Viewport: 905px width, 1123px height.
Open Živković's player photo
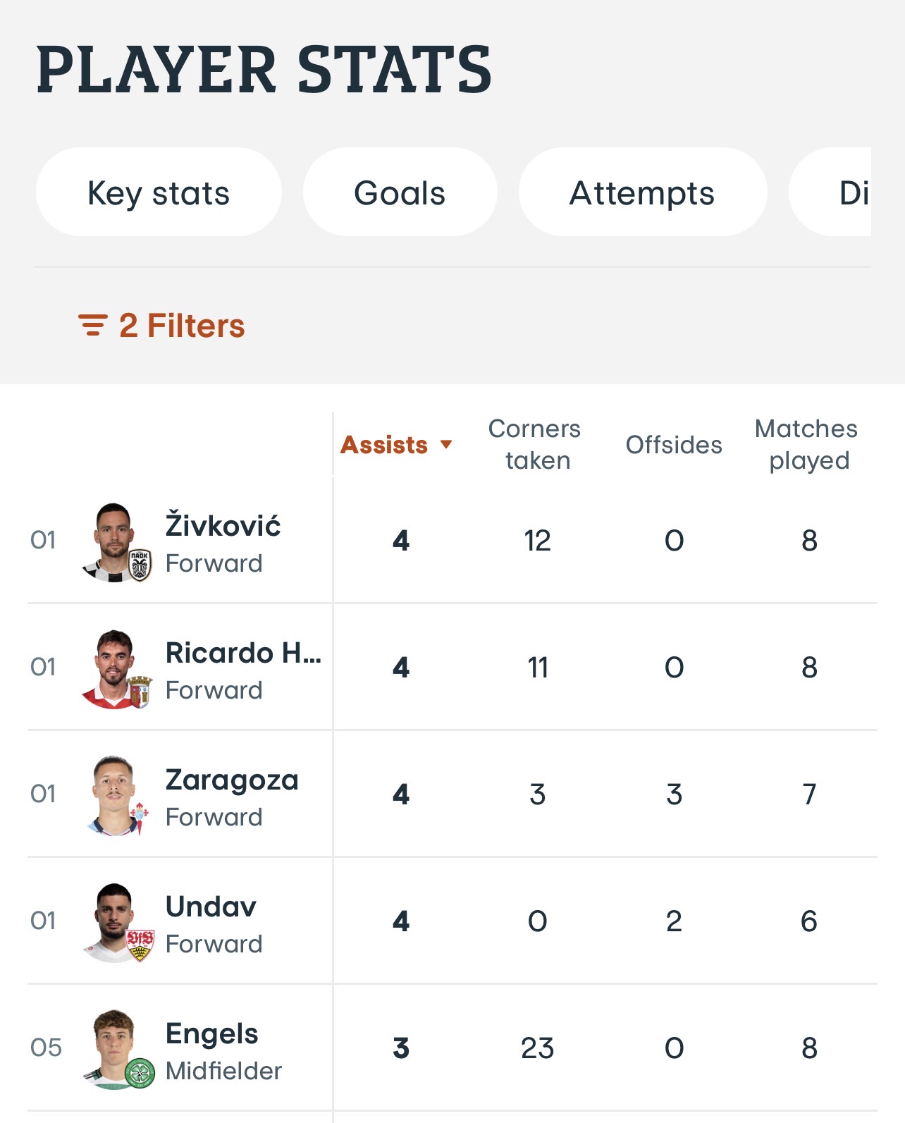tap(113, 541)
